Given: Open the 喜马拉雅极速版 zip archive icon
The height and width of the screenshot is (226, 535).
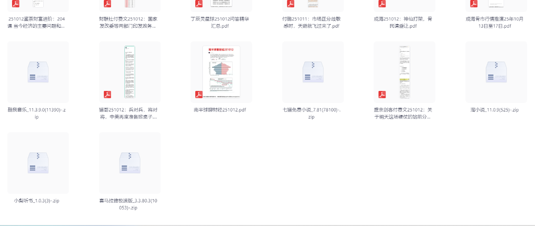Looking at the screenshot, I should pos(129,163).
